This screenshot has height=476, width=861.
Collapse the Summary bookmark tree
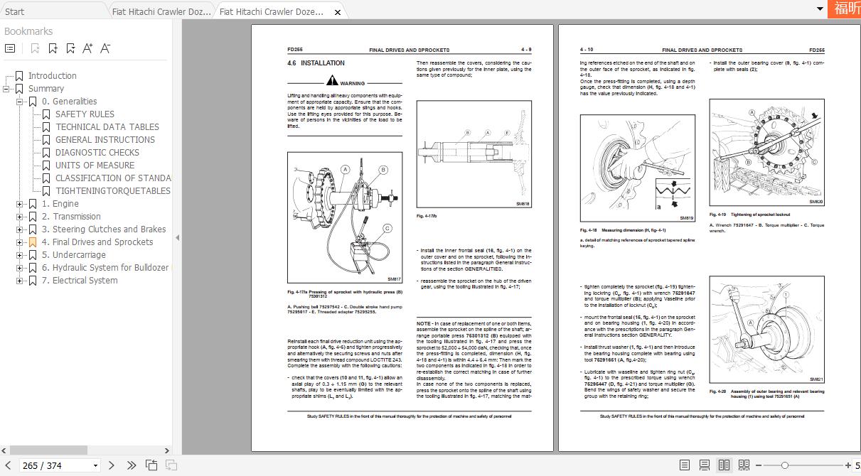[x=6, y=89]
